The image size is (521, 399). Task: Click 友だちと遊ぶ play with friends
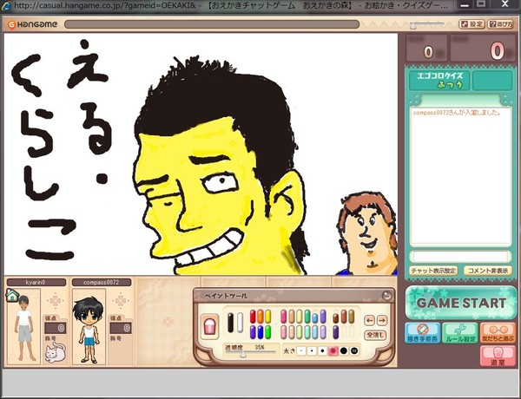click(x=498, y=333)
